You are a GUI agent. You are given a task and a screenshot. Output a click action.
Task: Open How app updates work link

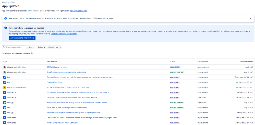click(x=79, y=11)
